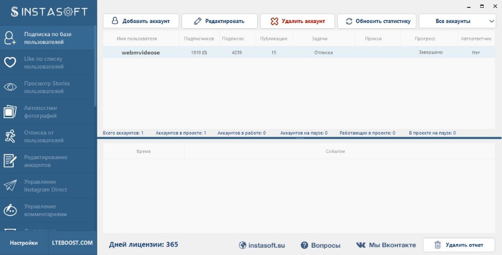Click the 1810 (0) followers cell
The width and height of the screenshot is (502, 255).
[x=199, y=52]
